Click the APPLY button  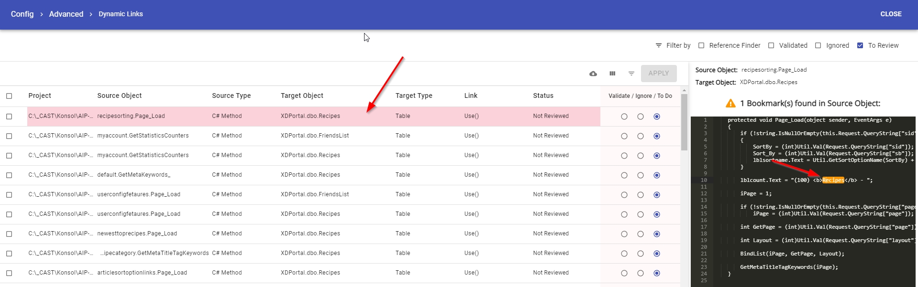659,74
